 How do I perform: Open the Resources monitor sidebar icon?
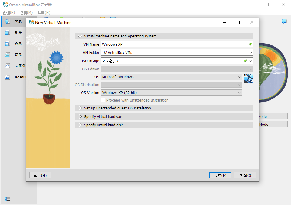[8, 77]
